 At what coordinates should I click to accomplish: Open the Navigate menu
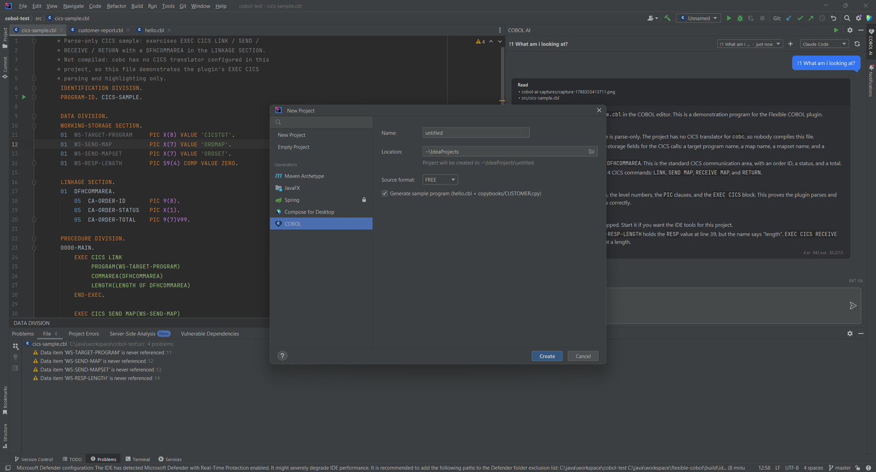pyautogui.click(x=73, y=6)
